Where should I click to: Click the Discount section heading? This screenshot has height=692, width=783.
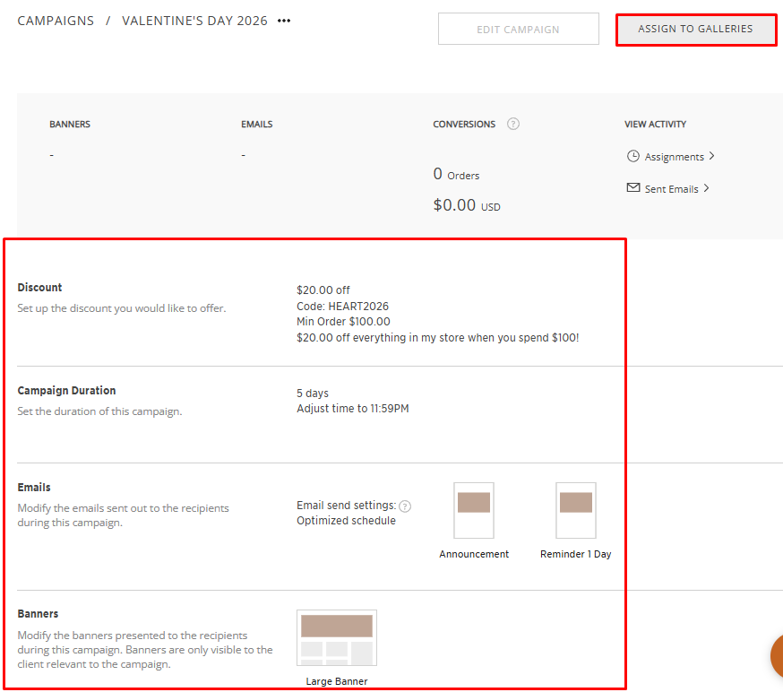click(x=40, y=288)
